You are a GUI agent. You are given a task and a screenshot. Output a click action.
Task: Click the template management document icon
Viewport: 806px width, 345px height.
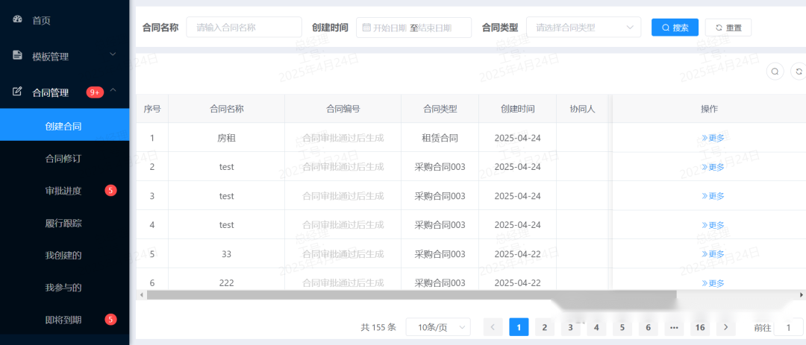coord(18,56)
